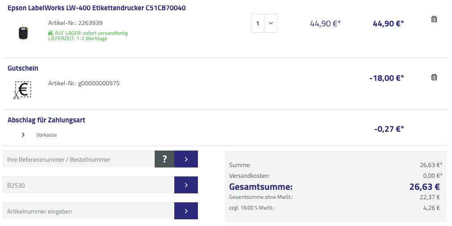Click the Abschlag für Zahlungsart heading
This screenshot has width=452, height=226.
(x=46, y=120)
